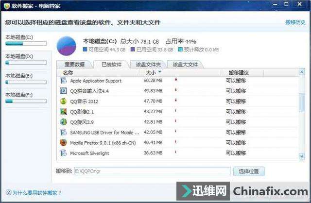311x203 pixels.
Task: Click the QQ音乐 2012 icon
Action: click(63, 101)
